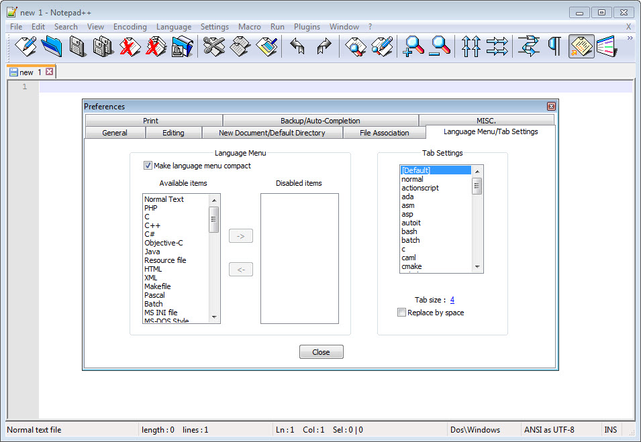Toggle synchronized horizontal scrolling icon
Screen dimensions: 641x442
(x=497, y=46)
